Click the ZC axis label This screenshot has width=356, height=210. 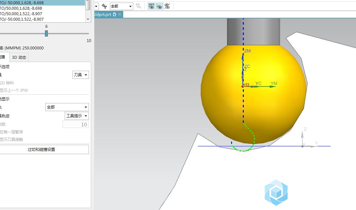247,66
